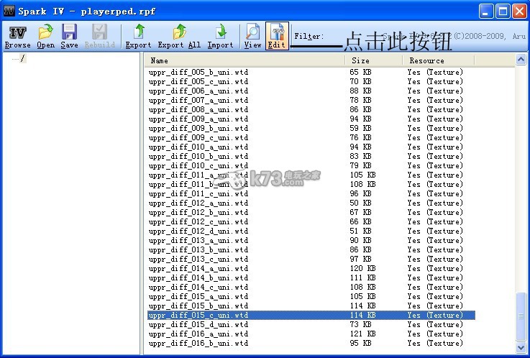Screen dimensions: 530x358
Task: Select uppr_diff_015_c_uni.wtd file
Action: tap(198, 315)
